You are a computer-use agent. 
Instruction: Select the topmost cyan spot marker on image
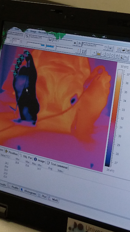point(27,53)
